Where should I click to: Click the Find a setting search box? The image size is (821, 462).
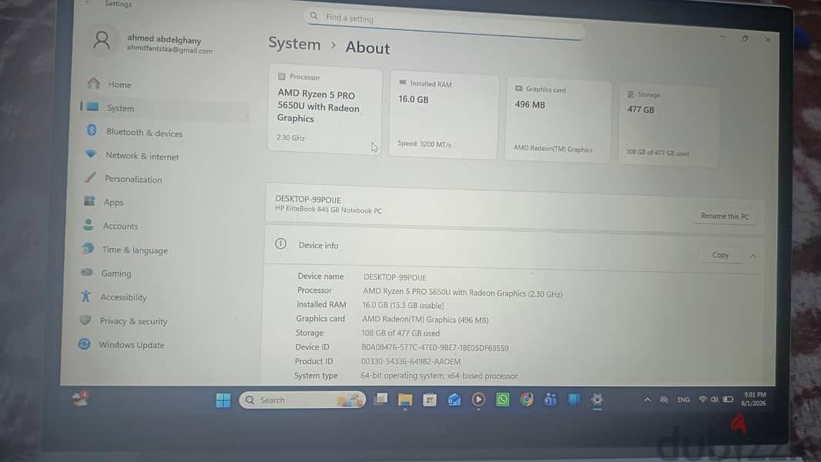tap(444, 22)
